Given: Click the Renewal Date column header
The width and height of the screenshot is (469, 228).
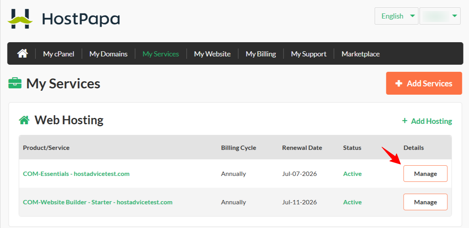Looking at the screenshot, I should tap(302, 148).
